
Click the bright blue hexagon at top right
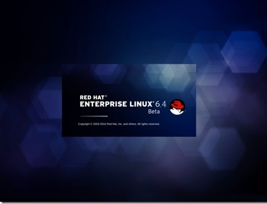243,52
